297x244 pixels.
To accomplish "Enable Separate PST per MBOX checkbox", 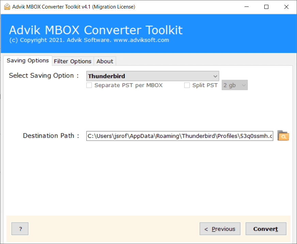I will (89, 85).
